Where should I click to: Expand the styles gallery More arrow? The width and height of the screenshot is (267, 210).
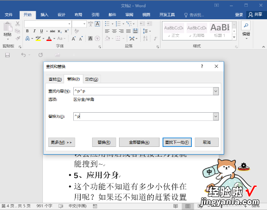pyautogui.click(x=234, y=37)
